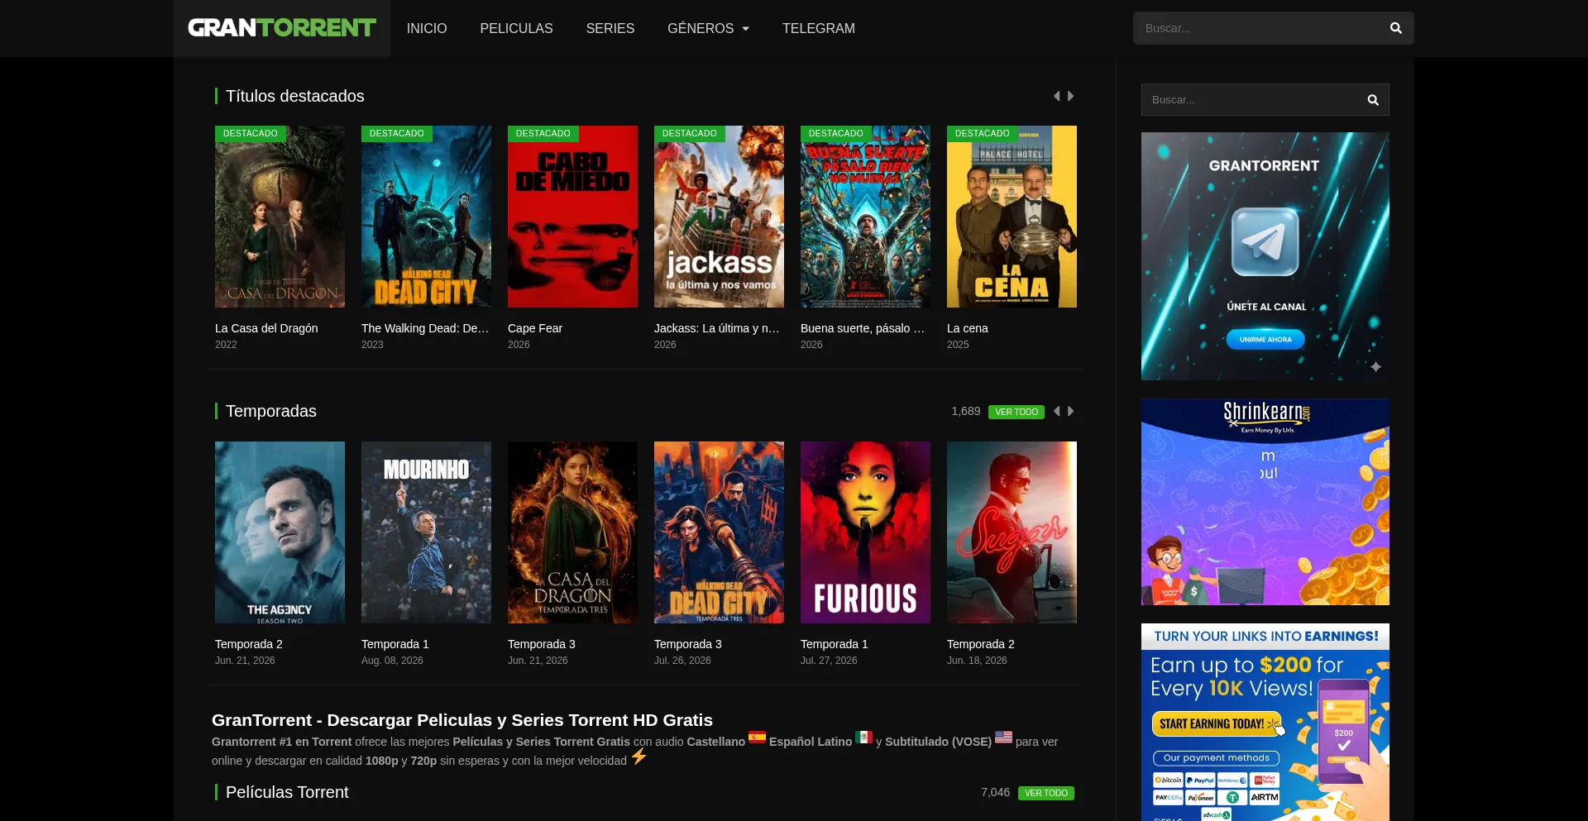Open the Sugar season poster
Screen dimensions: 1588x821
(1012, 532)
